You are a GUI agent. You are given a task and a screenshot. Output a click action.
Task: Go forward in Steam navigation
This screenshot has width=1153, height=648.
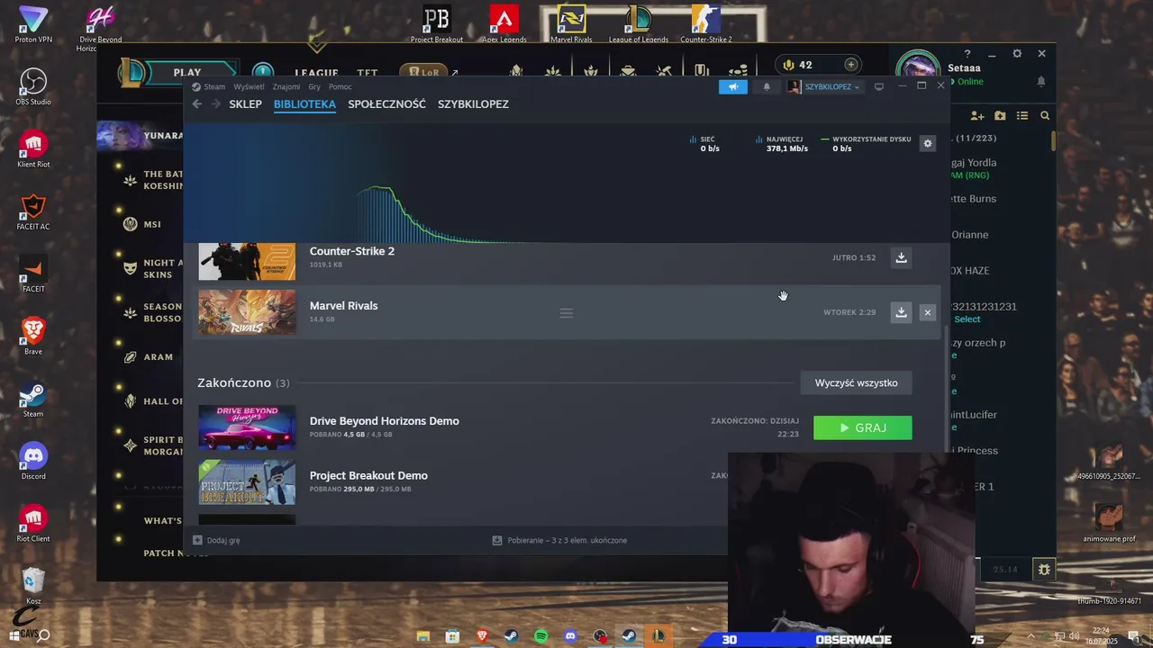216,104
